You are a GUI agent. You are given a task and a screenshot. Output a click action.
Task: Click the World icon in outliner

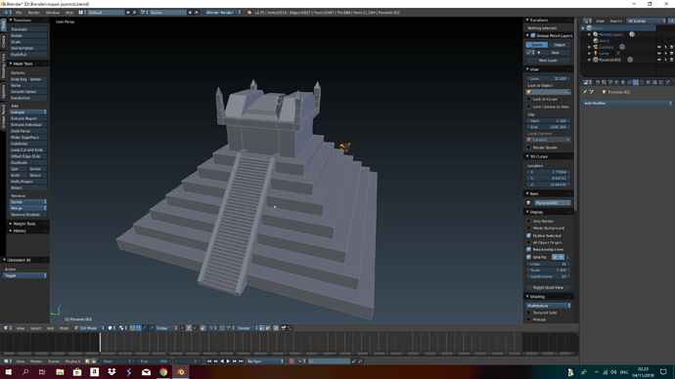click(596, 40)
